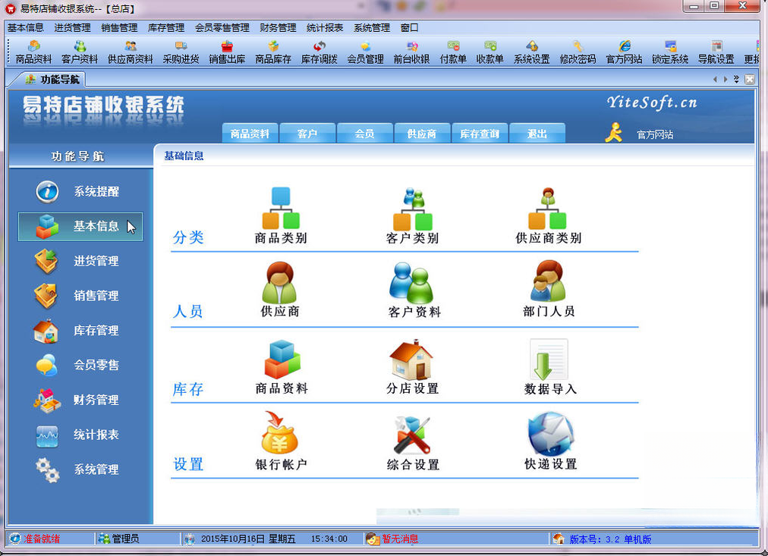Open 快递设置 mail globe icon

point(550,441)
